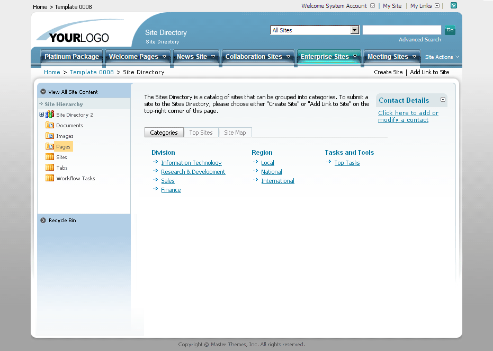Open the Meeting Sites navigation tab
The height and width of the screenshot is (351, 493).
388,56
